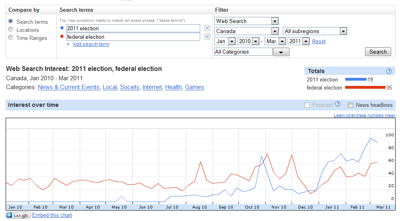This screenshot has width=402, height=221.
Task: Open the Forecast help question mark icon
Action: click(338, 104)
